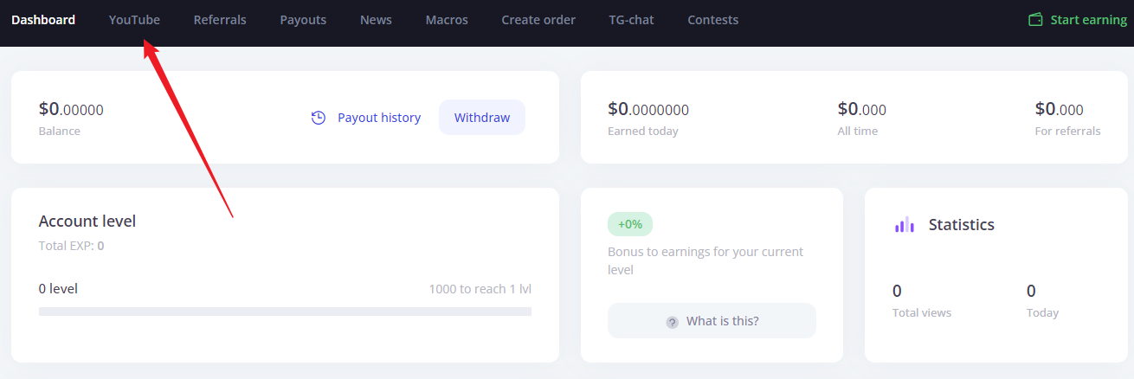1134x379 pixels.
Task: Open the TG-chat link
Action: point(631,20)
